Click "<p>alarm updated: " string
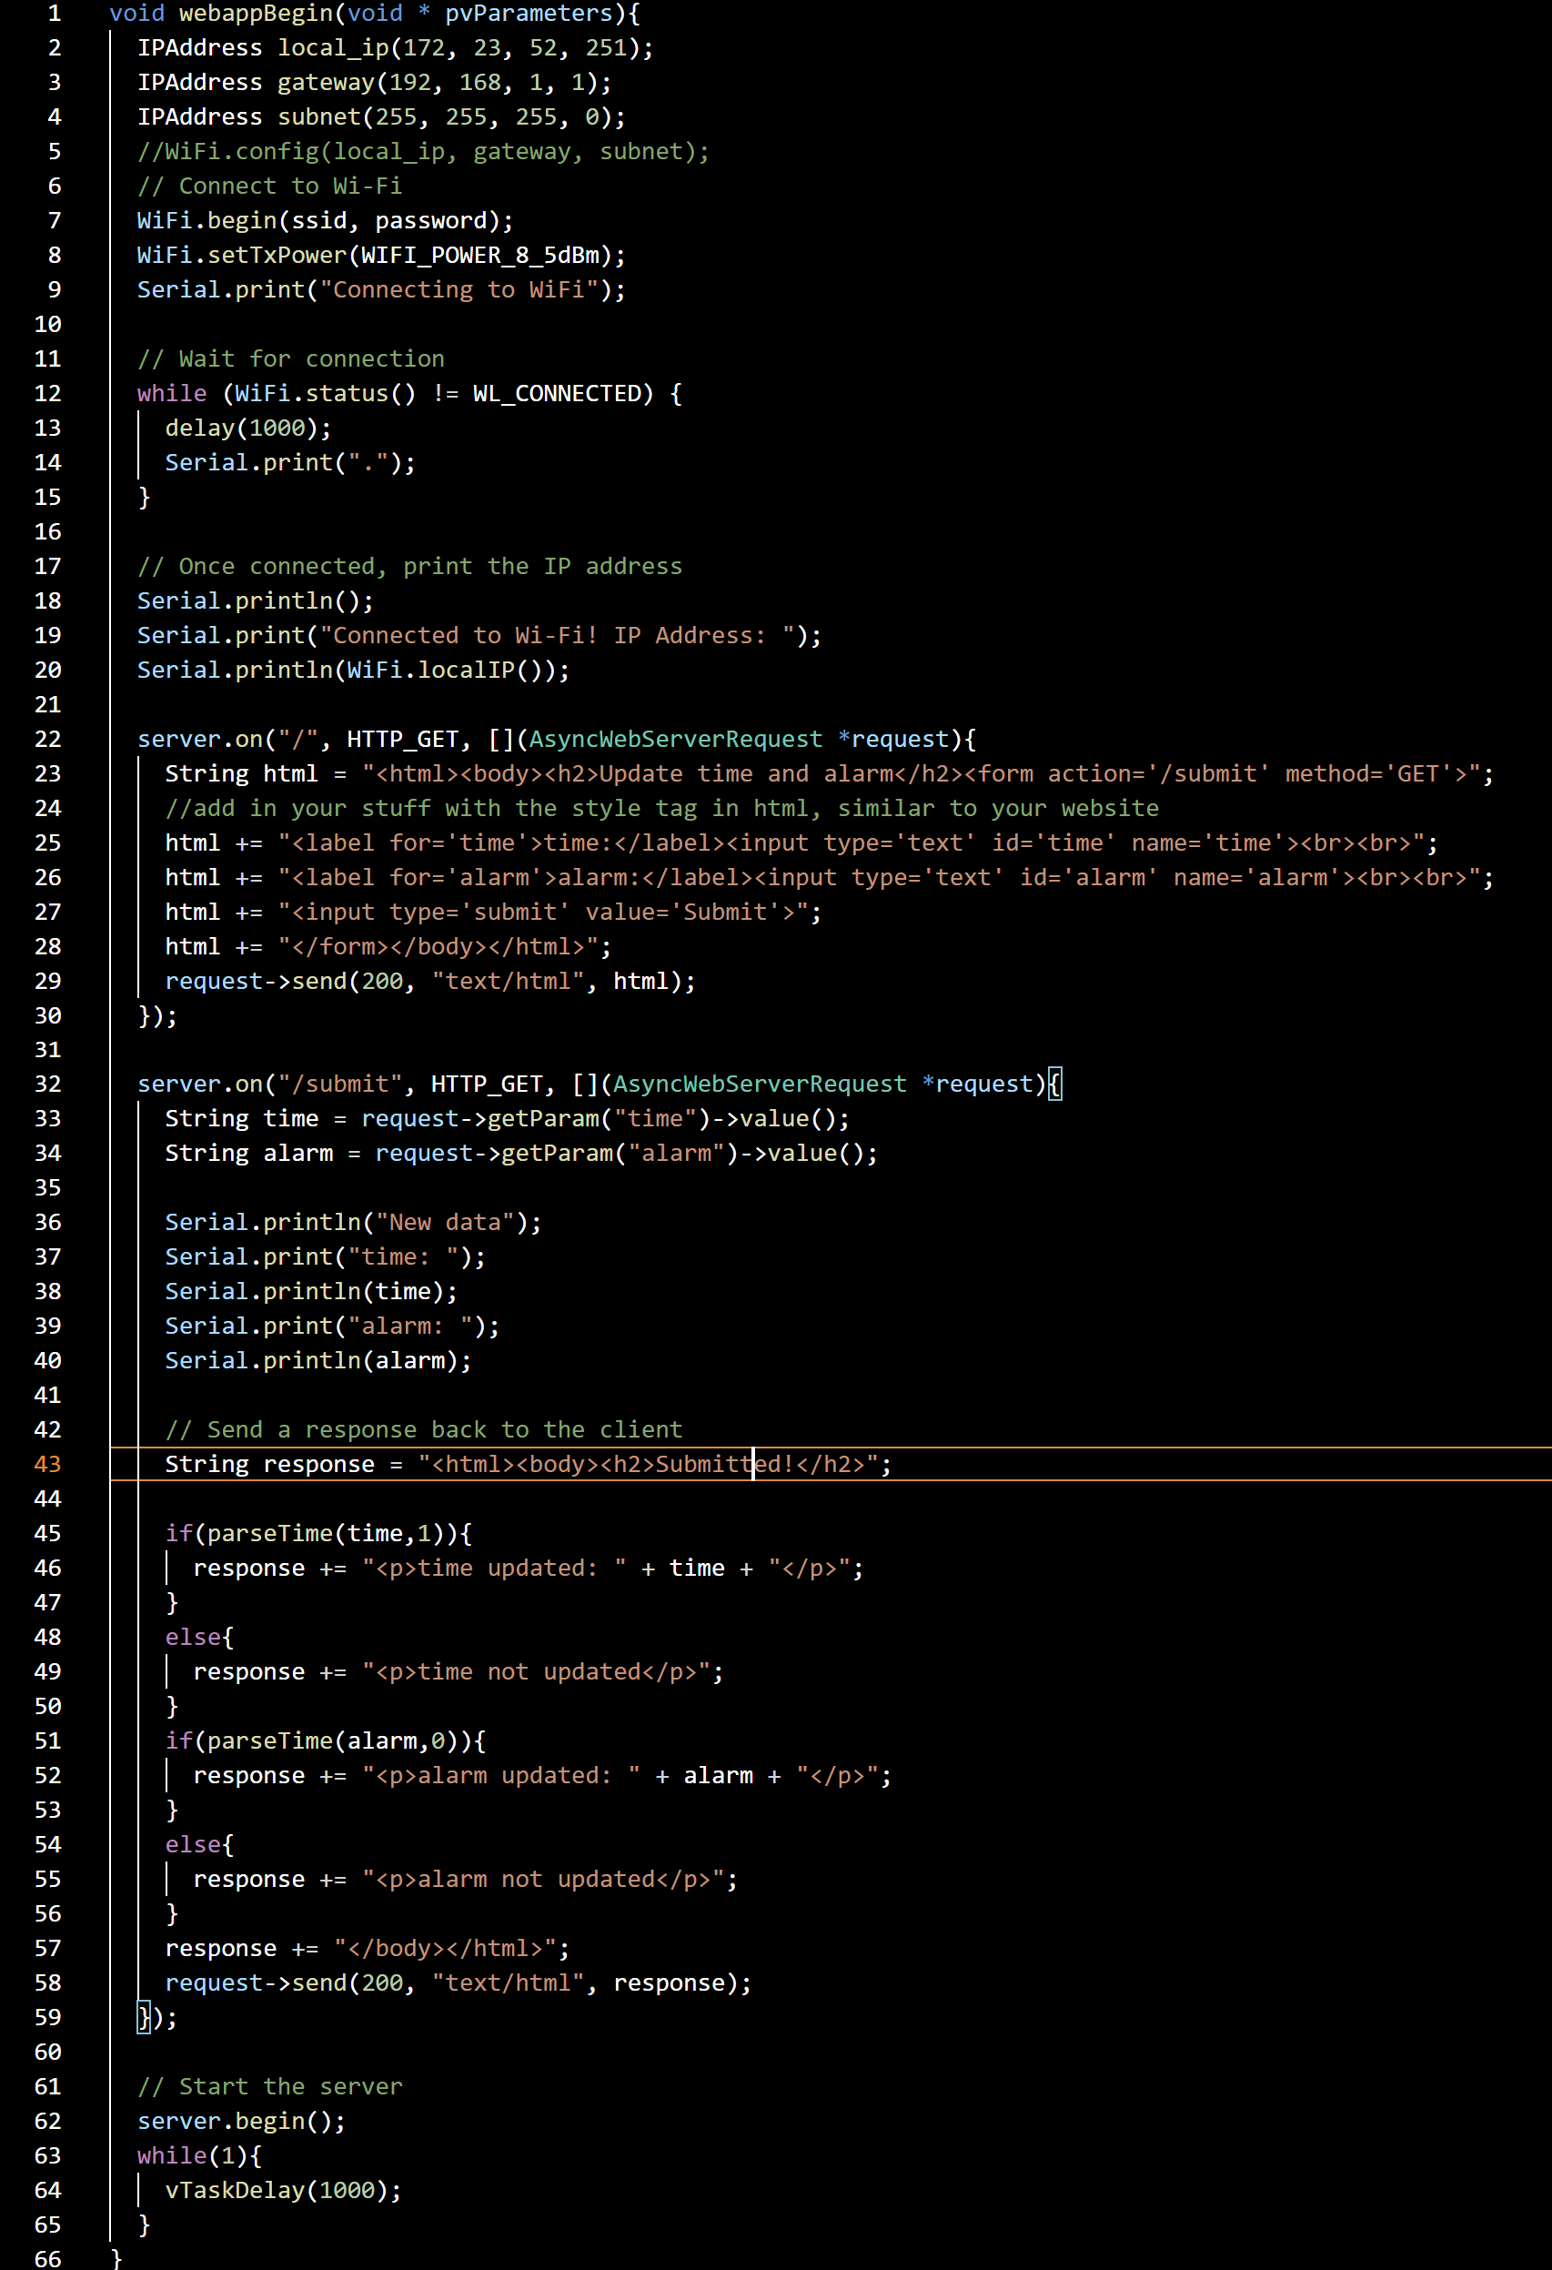1552x2270 pixels. point(501,1776)
